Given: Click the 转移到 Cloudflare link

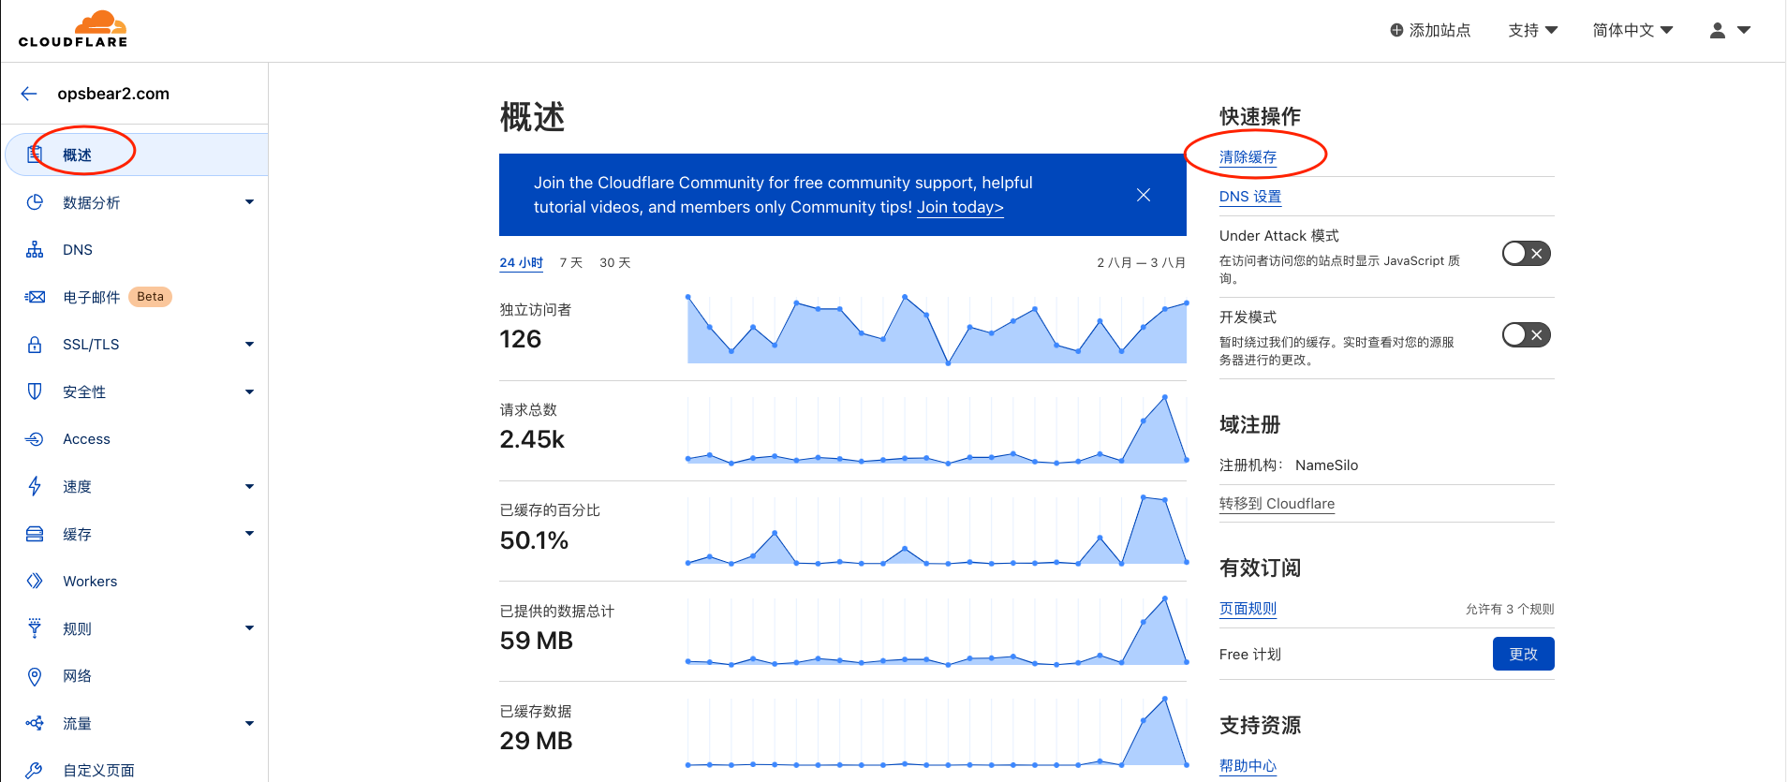Looking at the screenshot, I should pos(1277,504).
